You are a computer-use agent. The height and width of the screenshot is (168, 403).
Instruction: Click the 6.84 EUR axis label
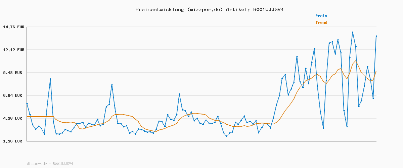[x=13, y=95]
